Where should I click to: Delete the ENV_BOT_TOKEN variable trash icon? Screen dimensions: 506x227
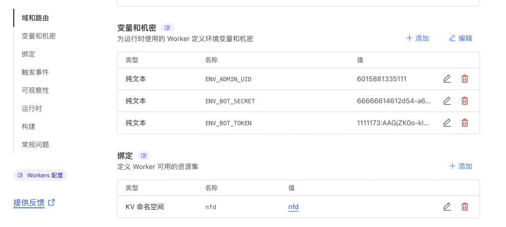pos(464,123)
